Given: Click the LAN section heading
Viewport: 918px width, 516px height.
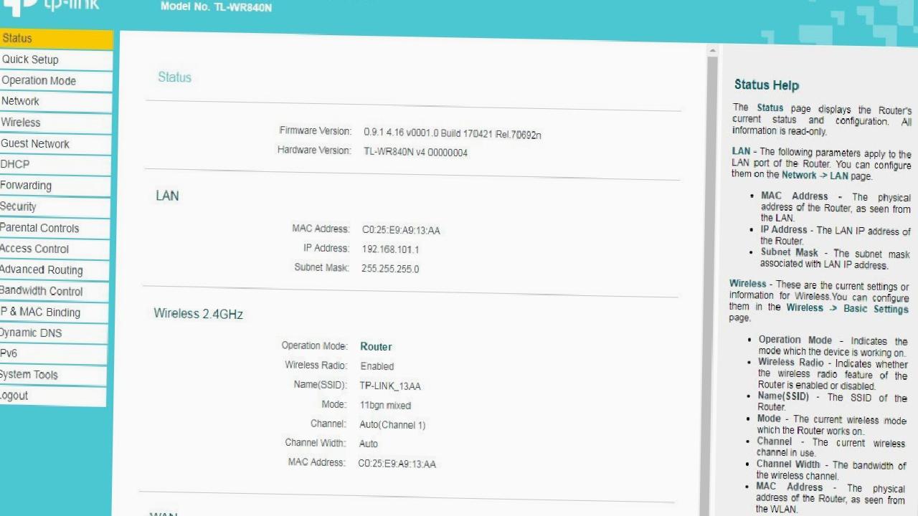Looking at the screenshot, I should coord(167,196).
